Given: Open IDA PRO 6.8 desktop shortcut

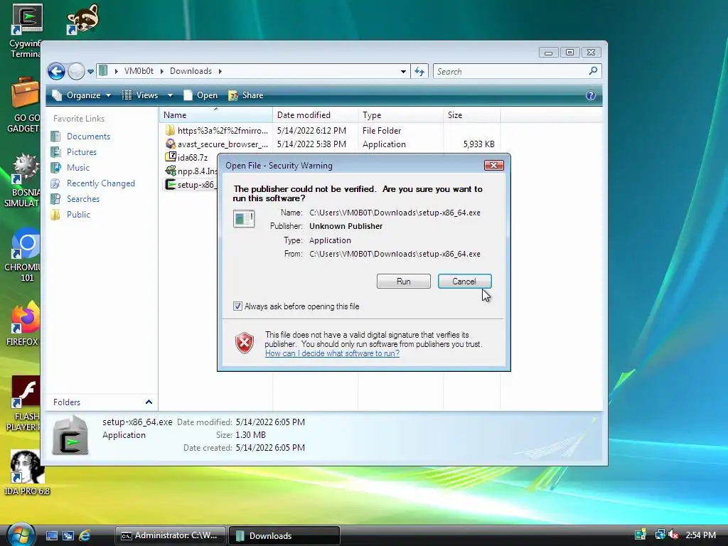Looking at the screenshot, I should click(27, 473).
